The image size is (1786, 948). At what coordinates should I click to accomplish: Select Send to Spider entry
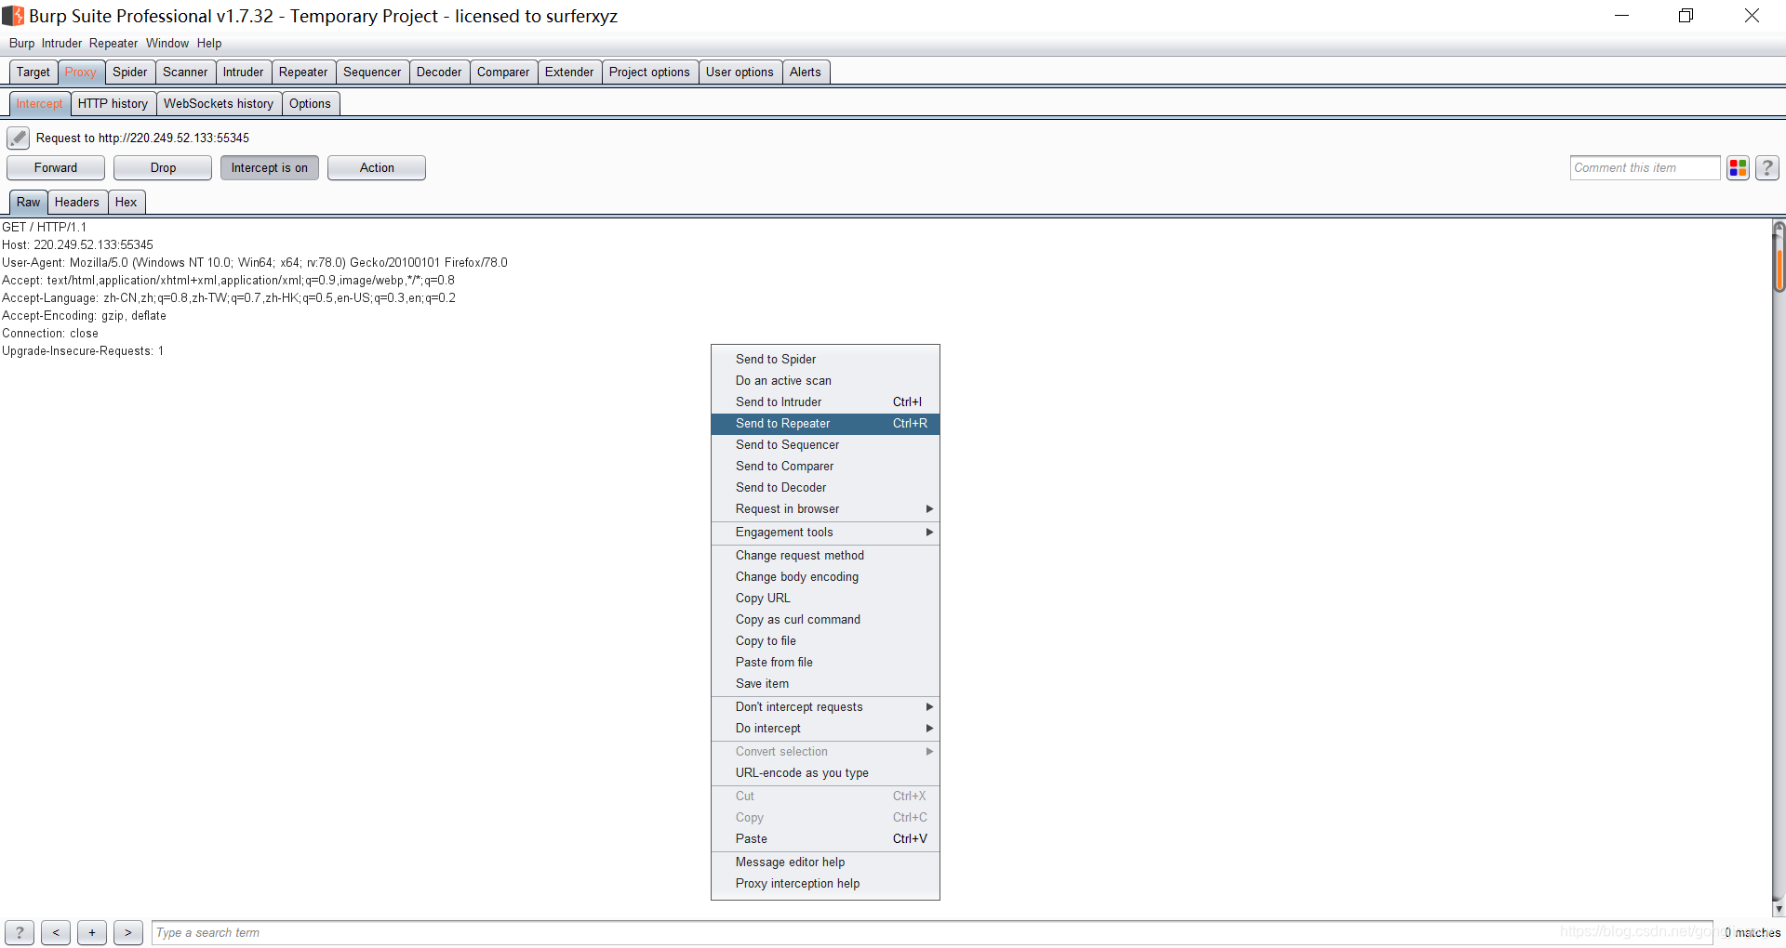825,360
